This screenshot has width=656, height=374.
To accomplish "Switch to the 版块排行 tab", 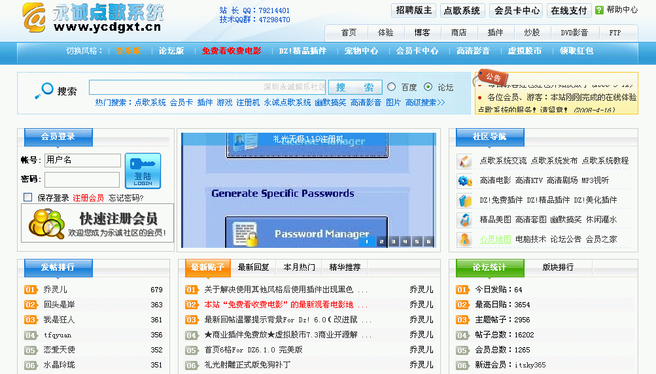I will point(558,267).
